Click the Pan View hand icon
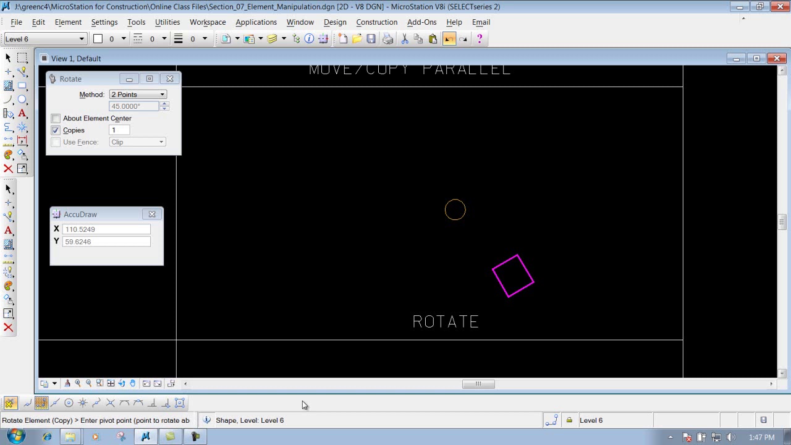This screenshot has width=791, height=445. [x=132, y=384]
